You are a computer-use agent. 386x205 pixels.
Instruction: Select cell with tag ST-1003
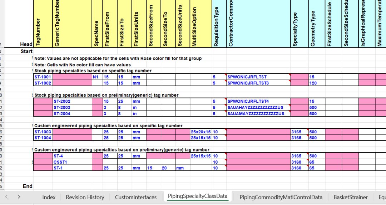point(43,132)
